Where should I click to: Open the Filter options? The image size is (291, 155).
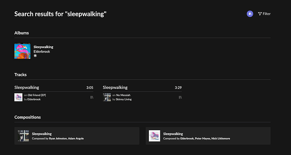[x=264, y=14]
